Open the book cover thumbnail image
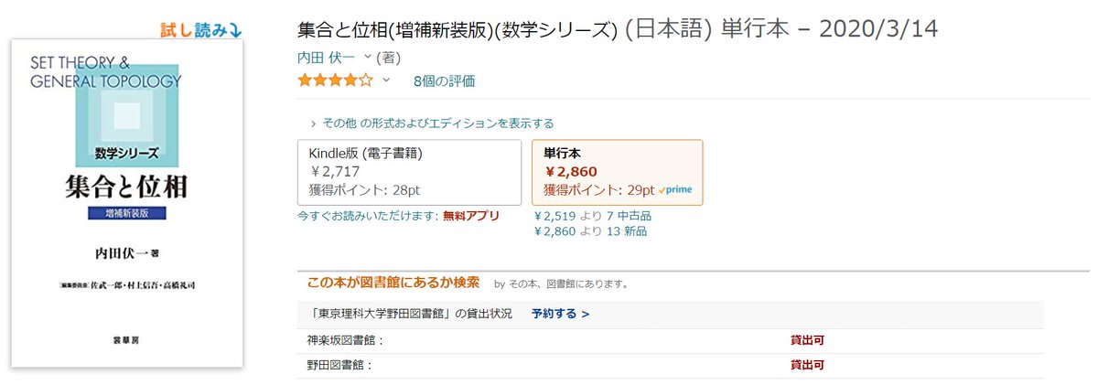This screenshot has height=385, width=1098. pos(127,203)
